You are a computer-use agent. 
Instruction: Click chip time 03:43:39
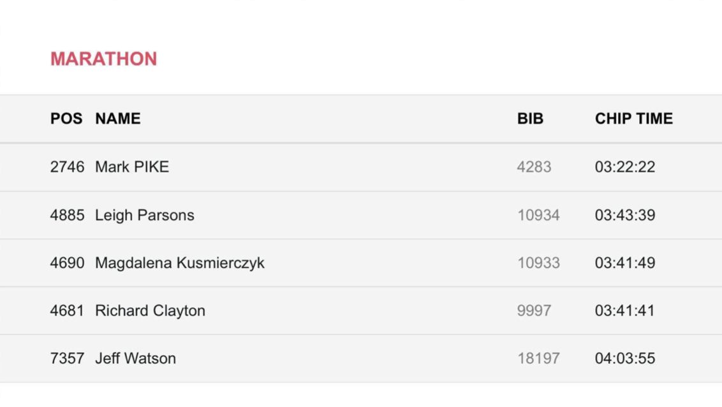click(625, 215)
